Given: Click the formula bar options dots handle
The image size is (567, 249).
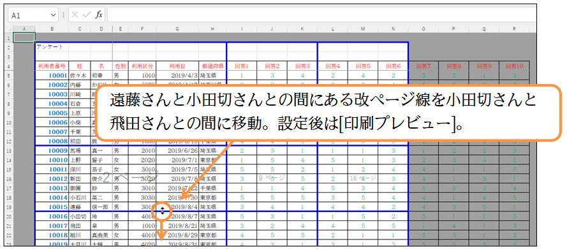Looking at the screenshot, I should pyautogui.click(x=64, y=15).
